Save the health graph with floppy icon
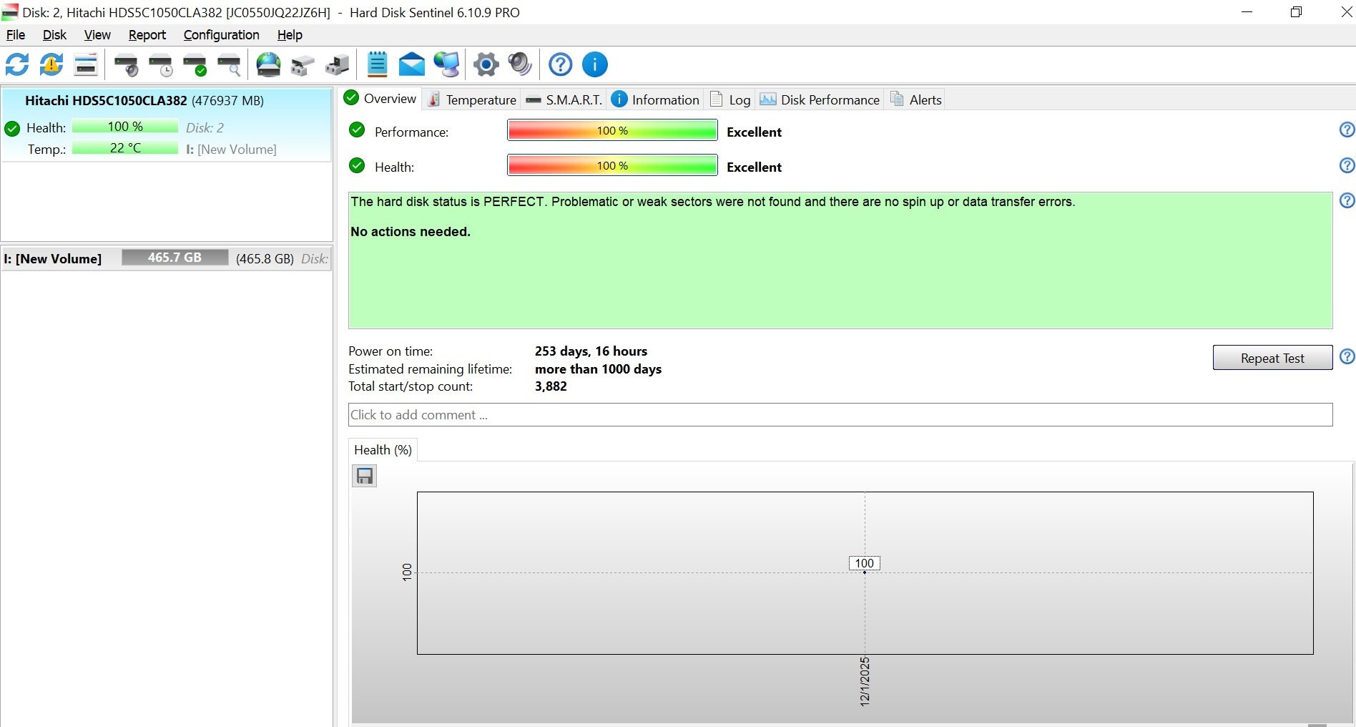This screenshot has width=1356, height=727. (x=365, y=477)
